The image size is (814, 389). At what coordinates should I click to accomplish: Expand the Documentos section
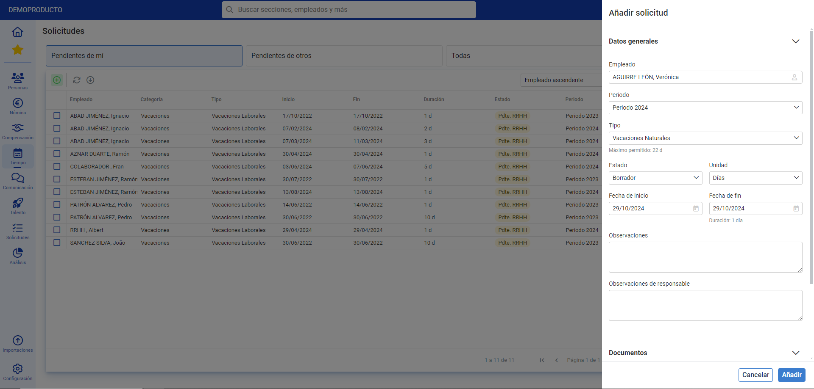point(796,353)
